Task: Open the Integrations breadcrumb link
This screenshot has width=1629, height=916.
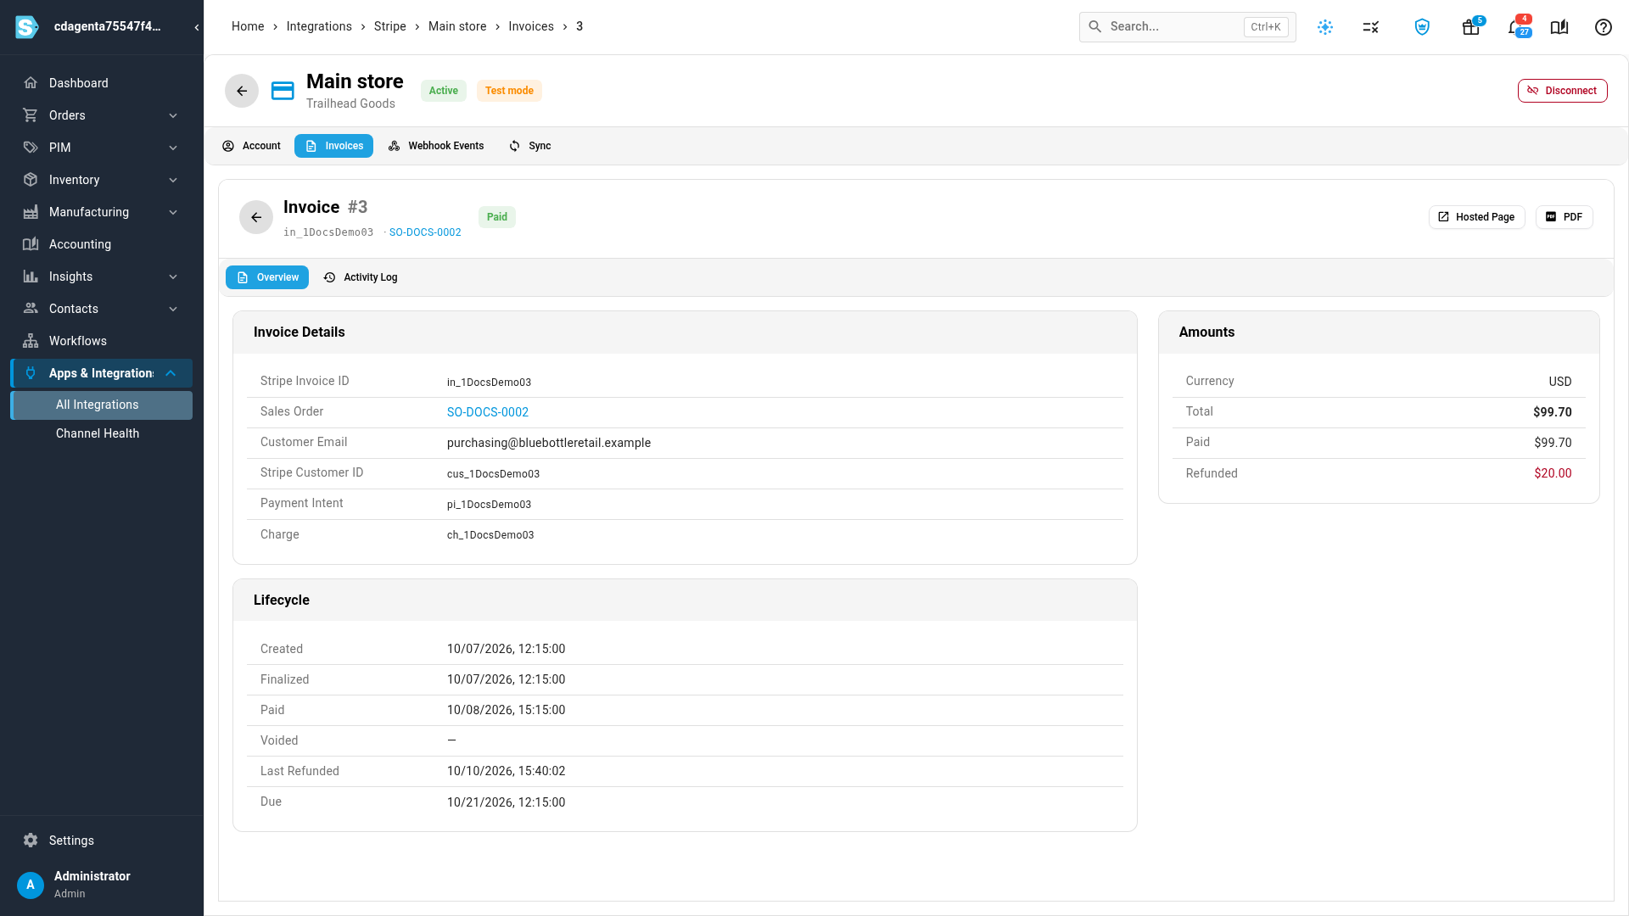Action: [x=319, y=26]
